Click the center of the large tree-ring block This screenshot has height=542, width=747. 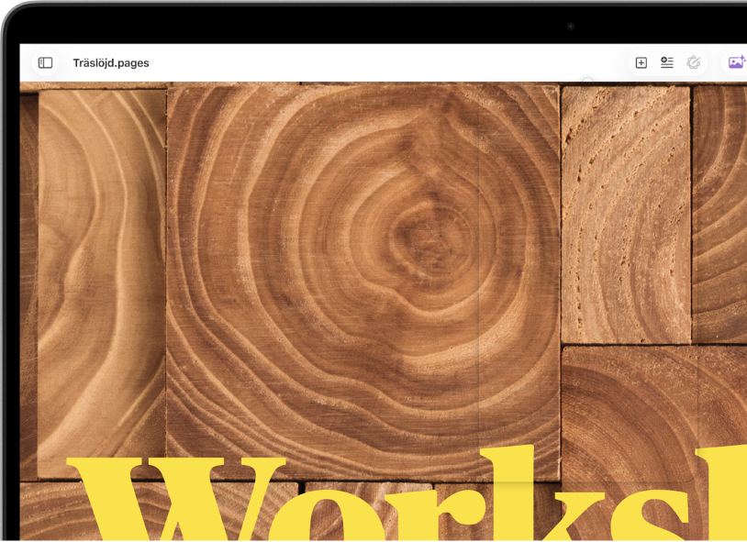(x=363, y=281)
